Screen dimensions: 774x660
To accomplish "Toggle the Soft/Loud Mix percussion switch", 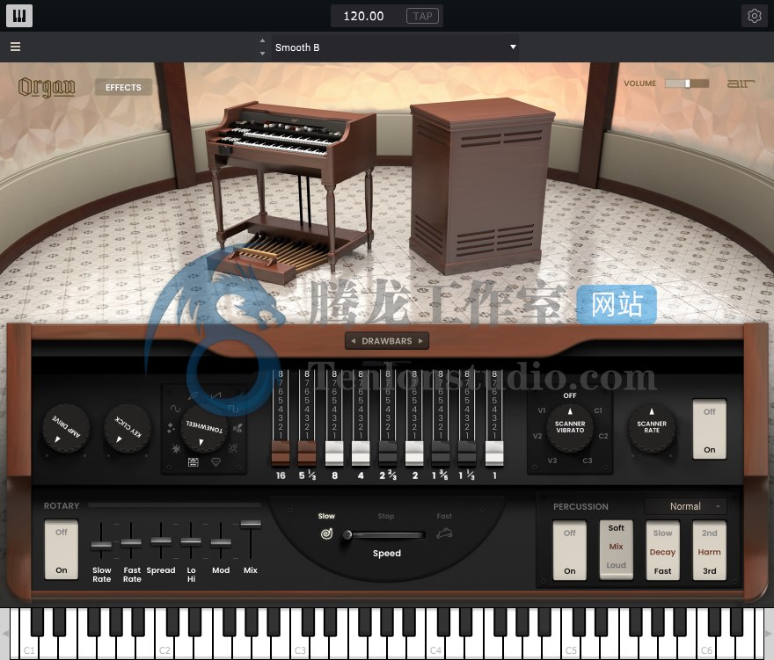I will click(616, 550).
